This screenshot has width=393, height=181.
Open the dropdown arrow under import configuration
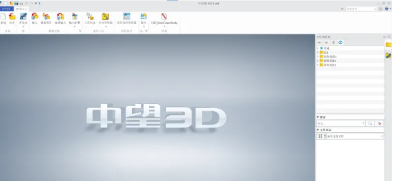(74, 27)
